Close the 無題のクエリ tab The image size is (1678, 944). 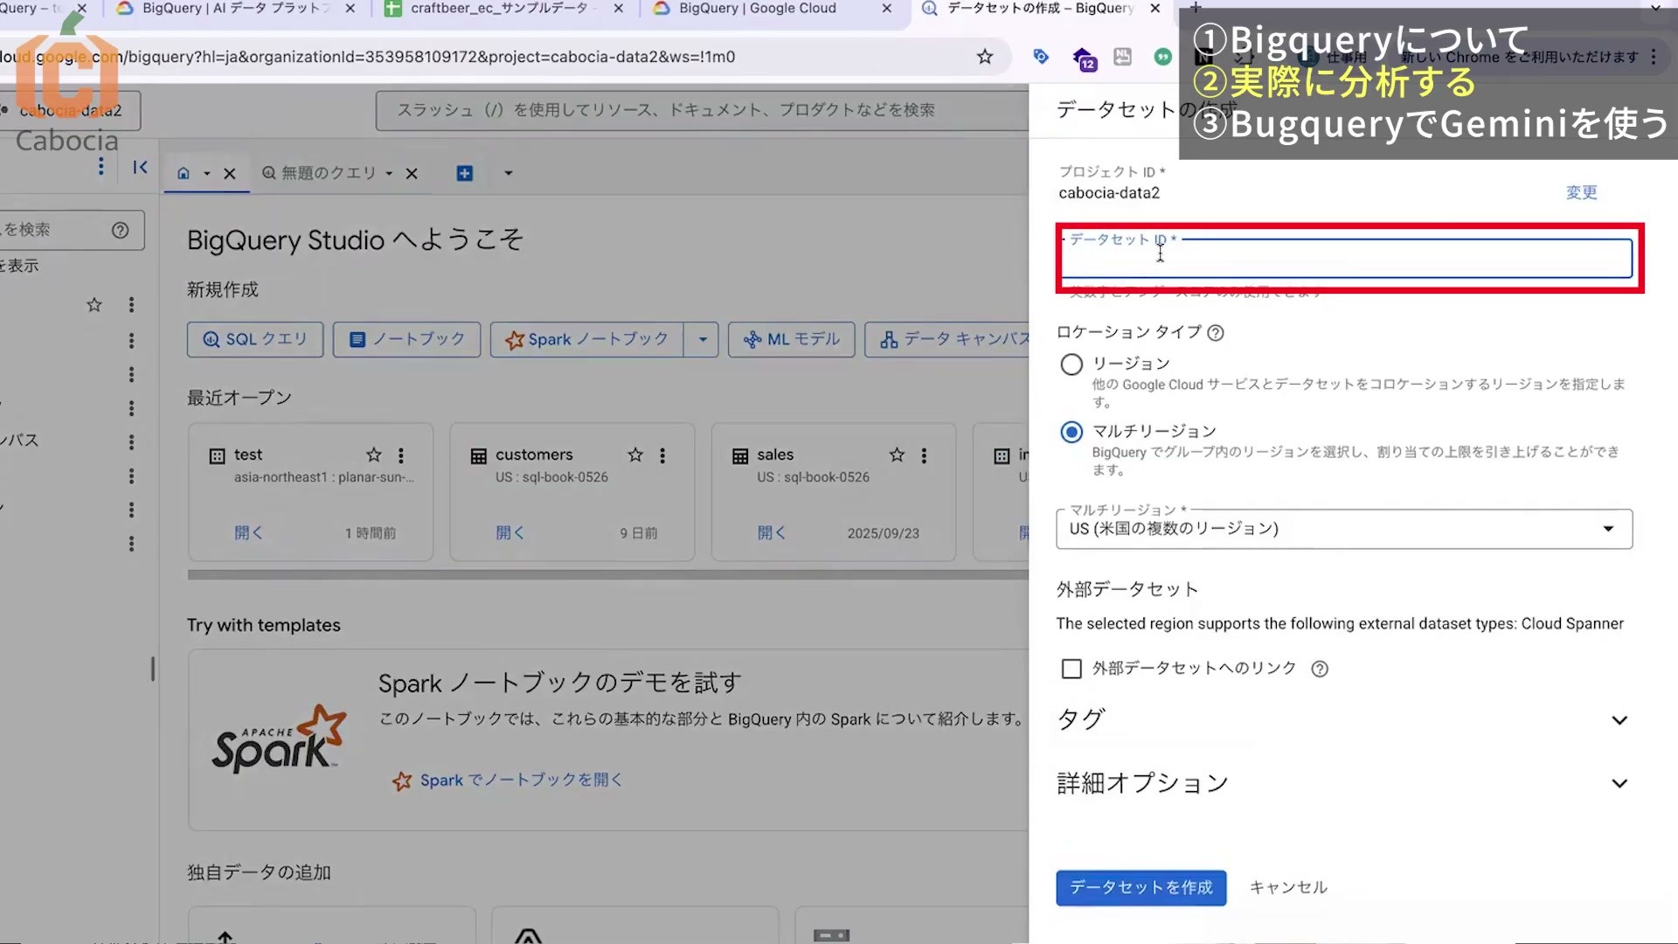412,173
